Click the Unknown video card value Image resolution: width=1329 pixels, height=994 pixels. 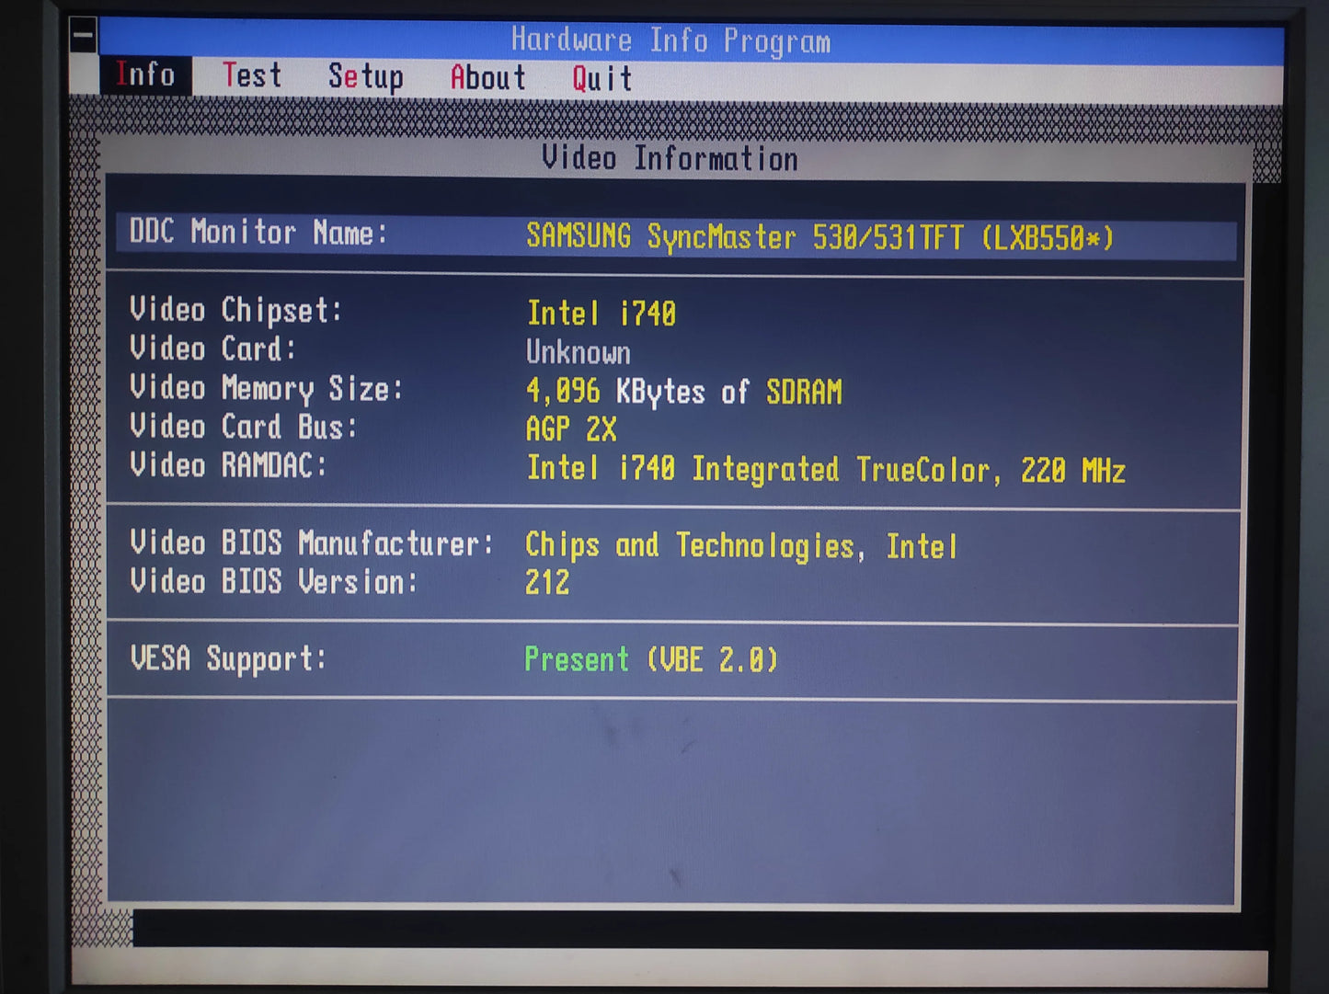pos(579,352)
